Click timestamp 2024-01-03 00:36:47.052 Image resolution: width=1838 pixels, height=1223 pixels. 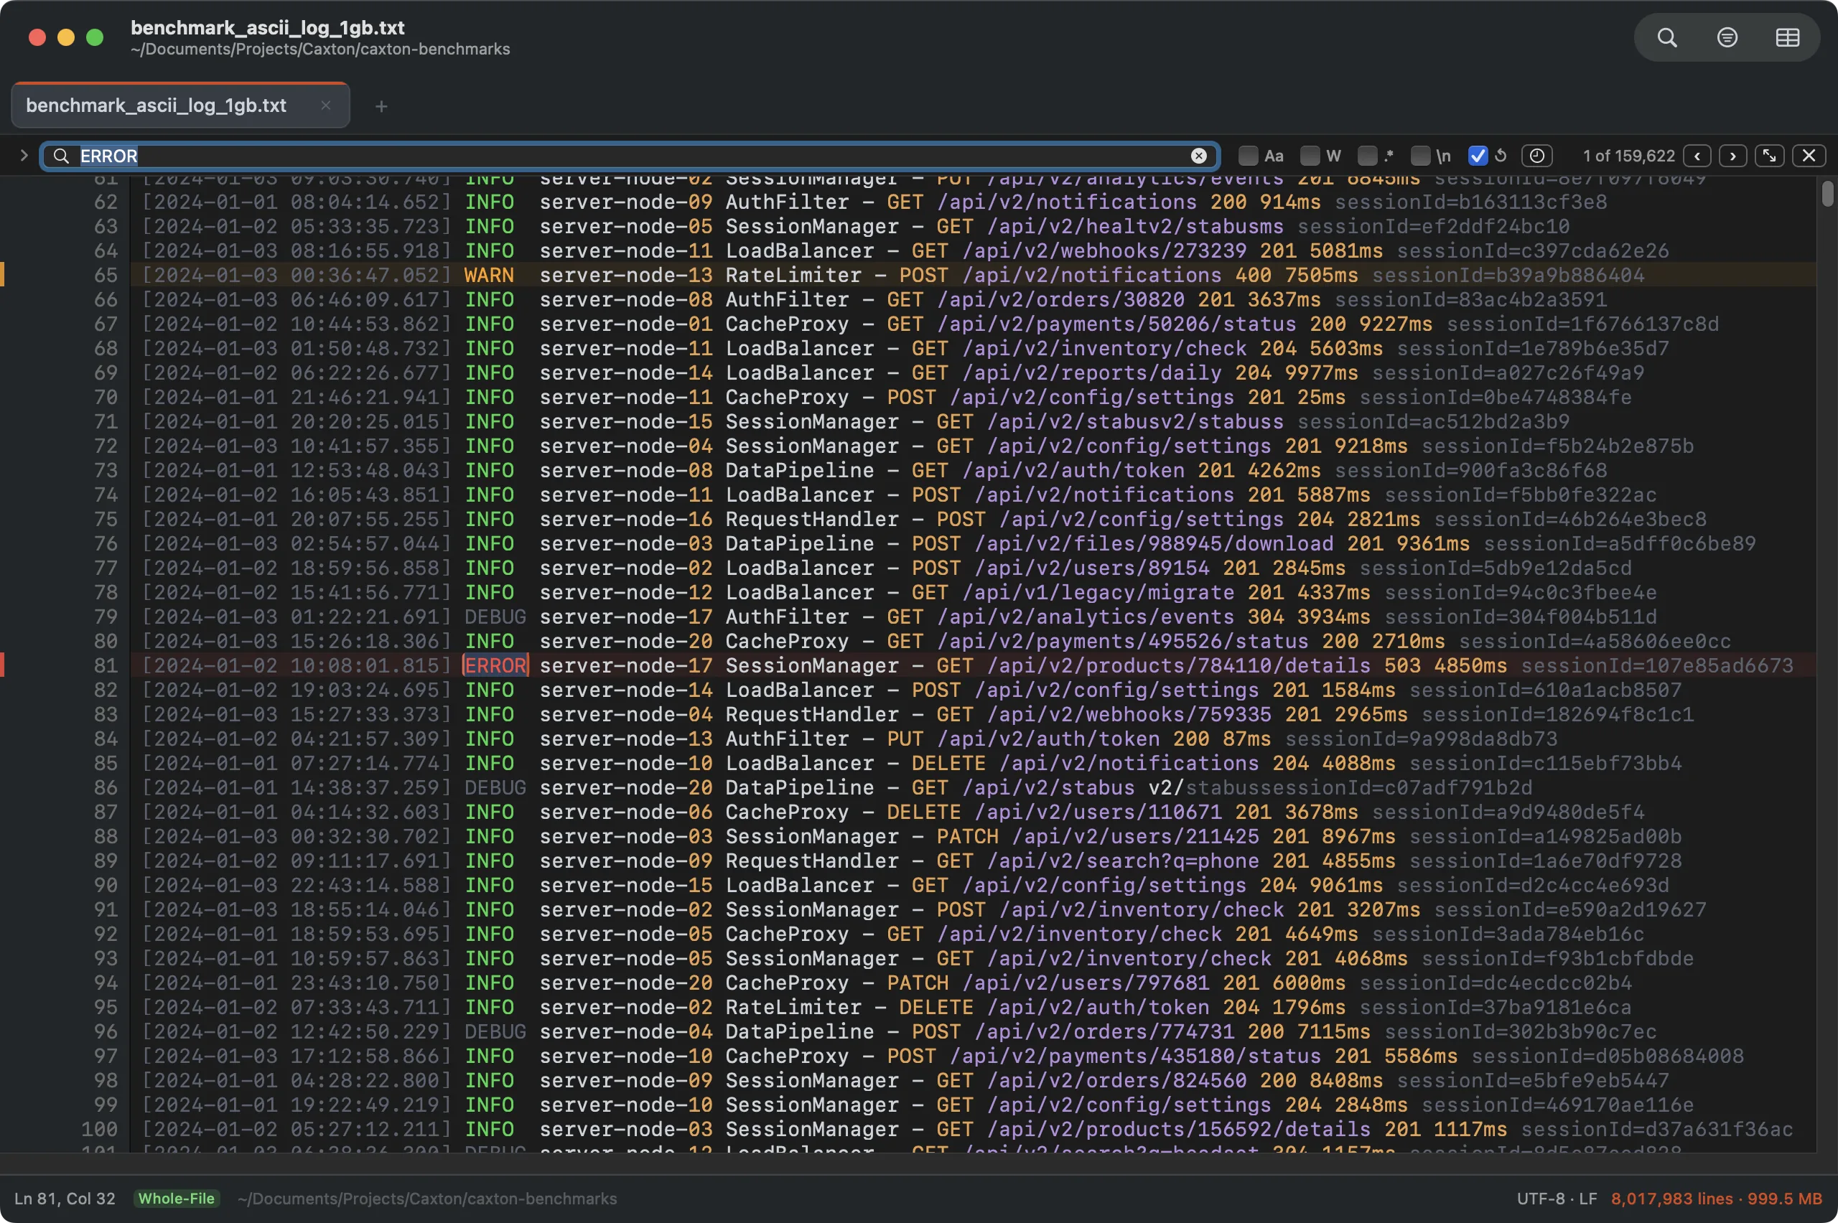[297, 276]
